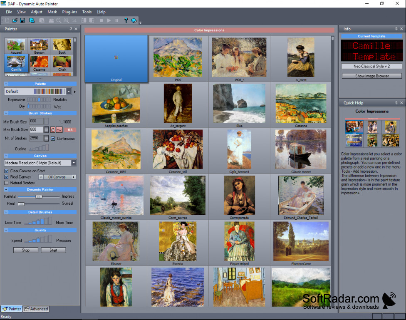Open the Adjust menu
The width and height of the screenshot is (406, 320).
(x=37, y=12)
